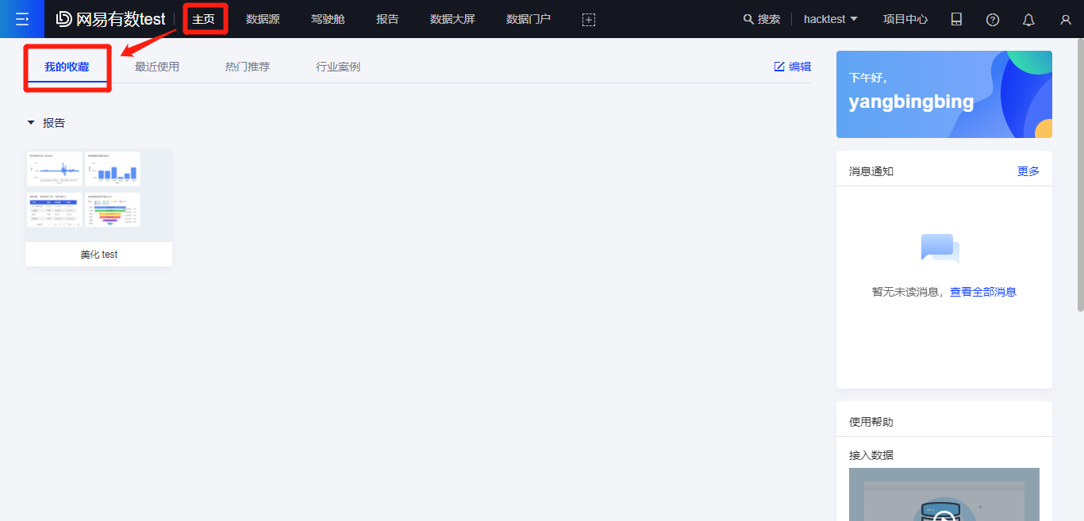Switch to the 最近使用 tab

click(157, 67)
